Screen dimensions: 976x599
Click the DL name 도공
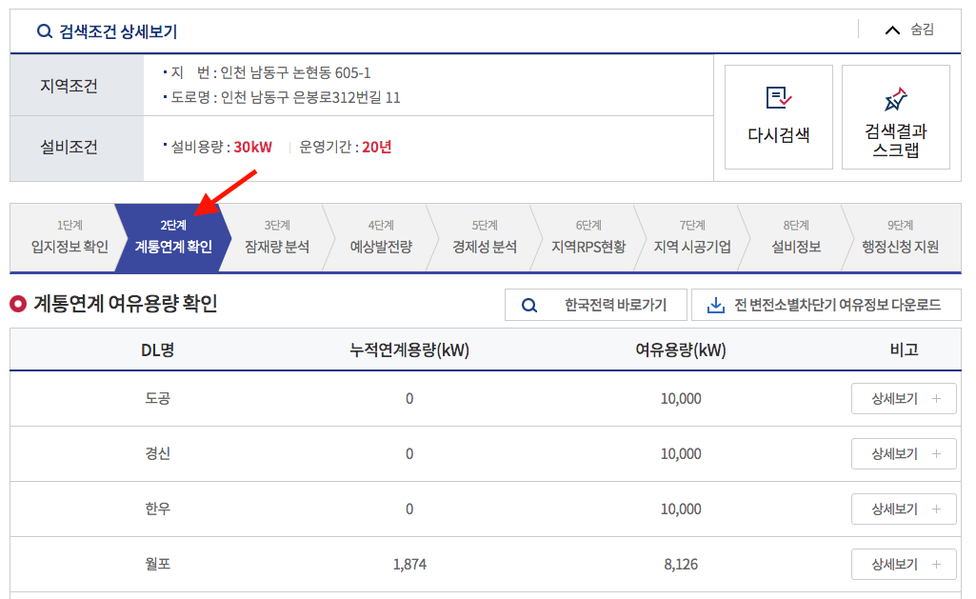pyautogui.click(x=157, y=398)
